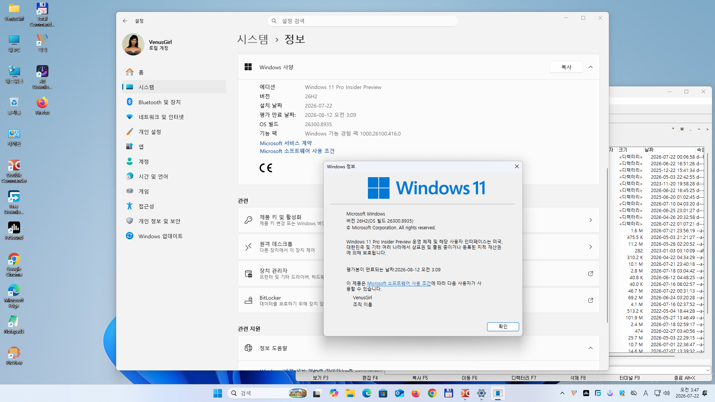Click 보기 F3 in Total Commander

[321, 378]
